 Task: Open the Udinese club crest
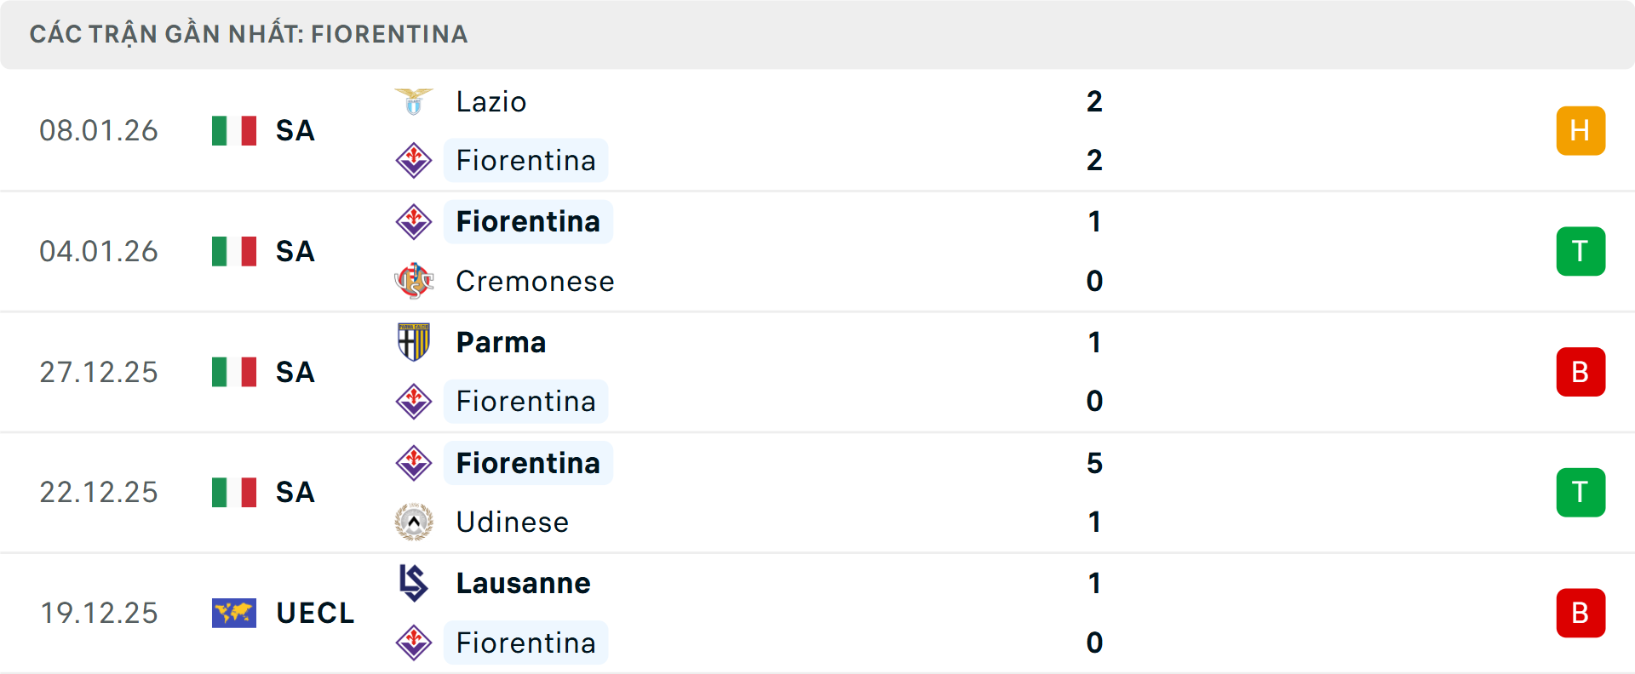[413, 522]
